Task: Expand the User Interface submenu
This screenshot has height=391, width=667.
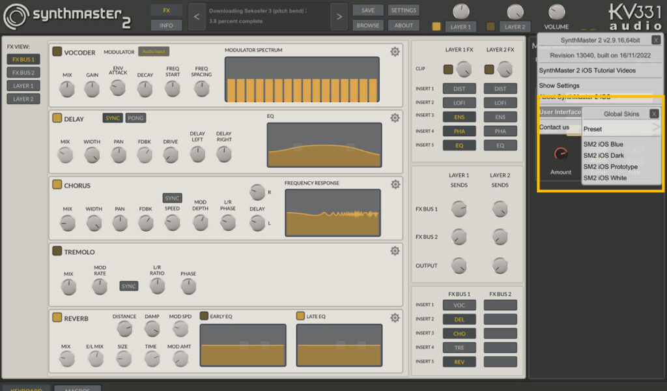Action: point(559,111)
